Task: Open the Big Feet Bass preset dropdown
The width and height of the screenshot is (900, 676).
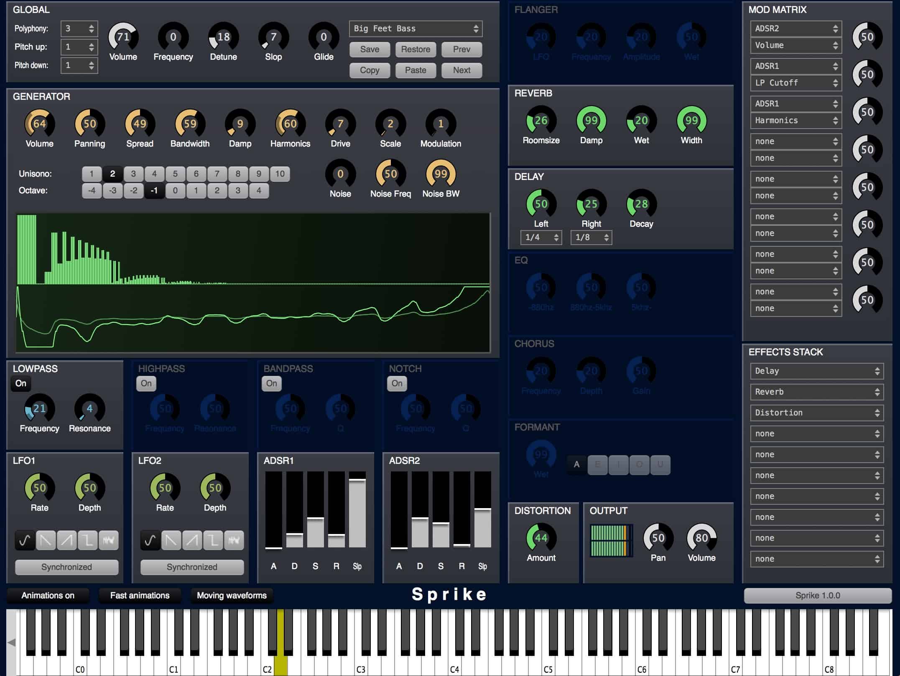Action: 416,28
